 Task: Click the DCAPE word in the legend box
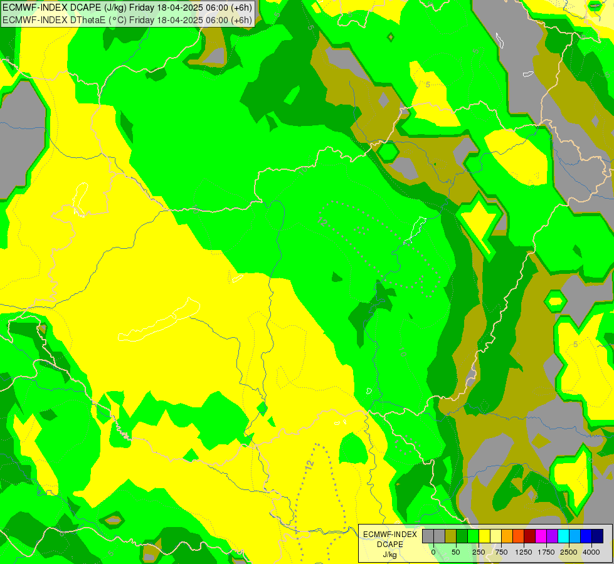pos(390,545)
